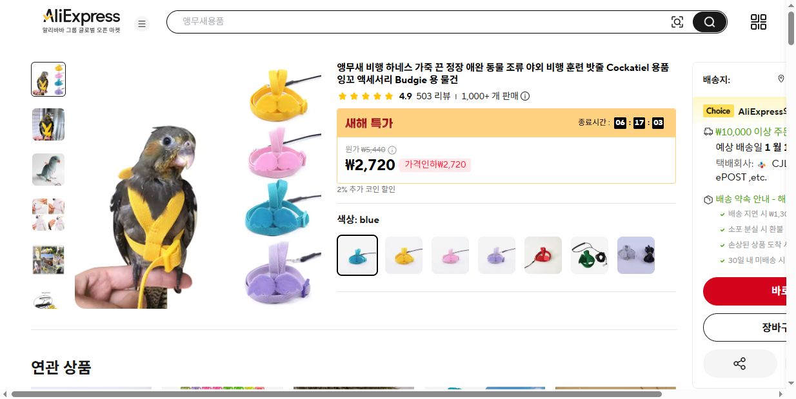Click the red 바로 buy now button
The image size is (796, 399).
[x=749, y=291]
